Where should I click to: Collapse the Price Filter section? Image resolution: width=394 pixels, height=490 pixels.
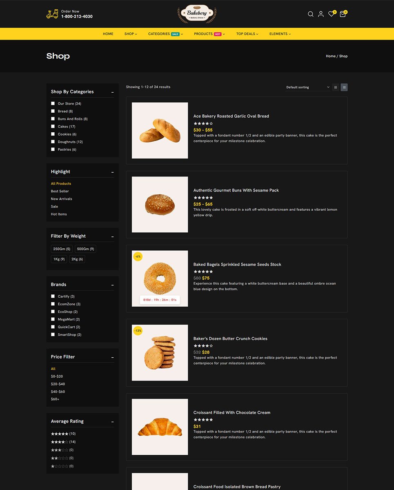(112, 357)
